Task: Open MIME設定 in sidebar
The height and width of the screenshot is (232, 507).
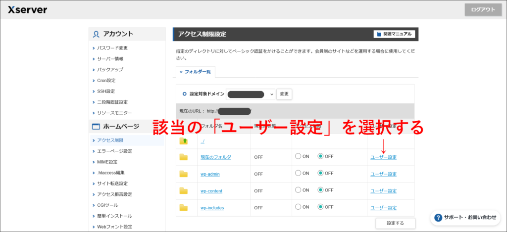Action: pos(107,162)
